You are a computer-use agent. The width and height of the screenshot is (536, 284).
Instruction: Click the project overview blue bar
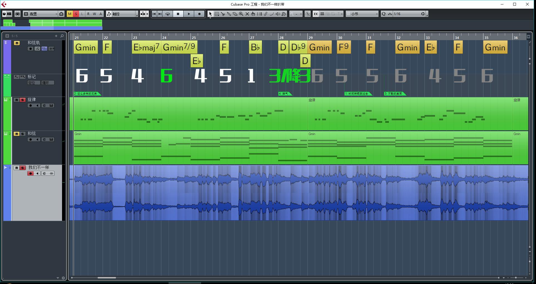tap(51, 28)
